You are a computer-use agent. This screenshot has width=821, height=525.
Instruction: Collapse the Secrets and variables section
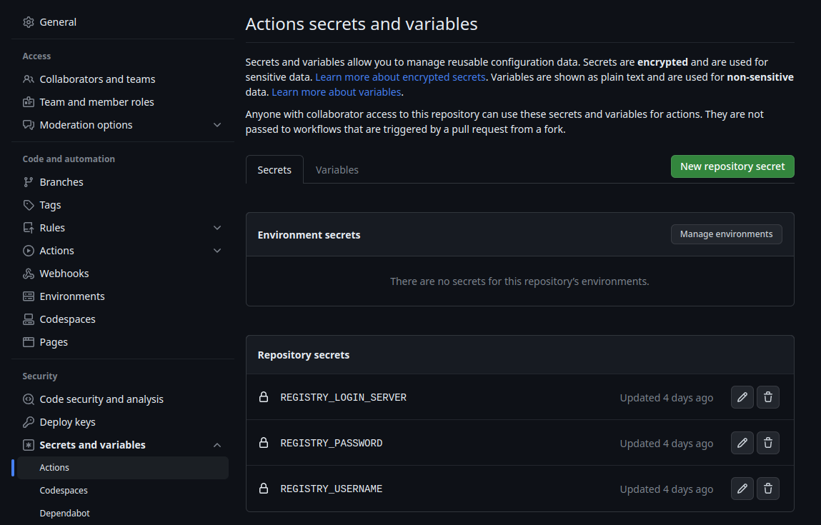pyautogui.click(x=217, y=445)
